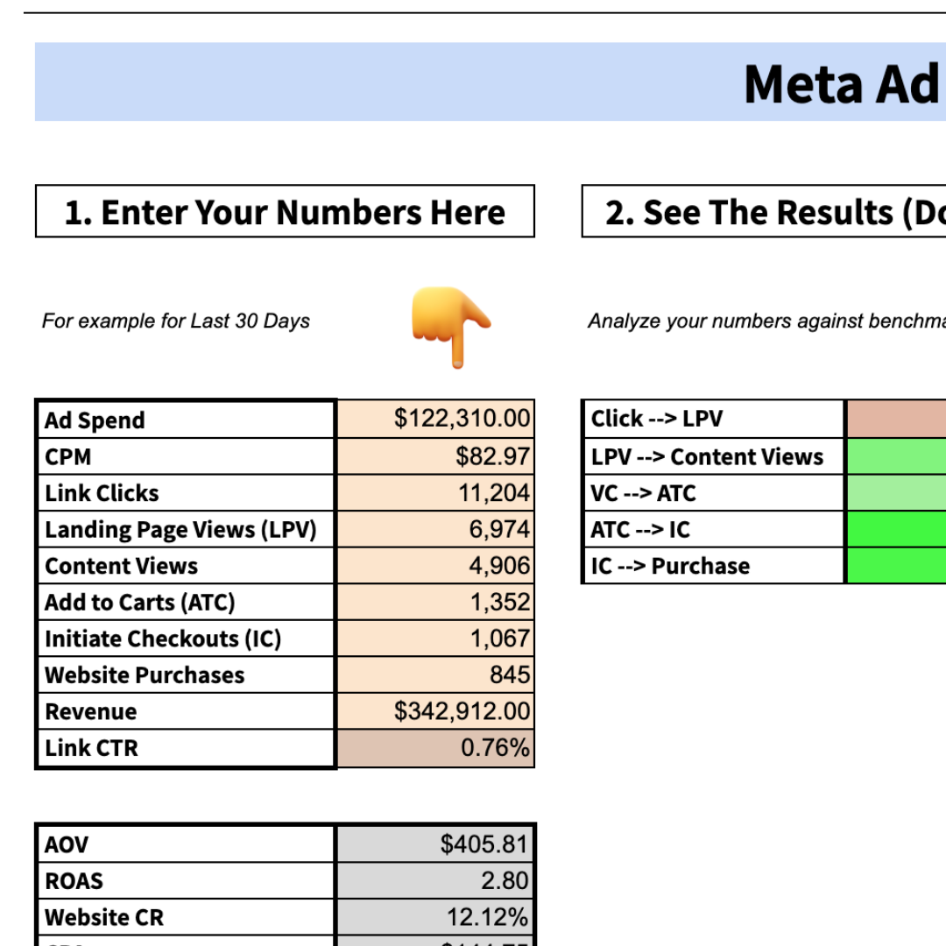Click the ROAS result cell 2.80
This screenshot has height=946, width=946.
pyautogui.click(x=435, y=880)
